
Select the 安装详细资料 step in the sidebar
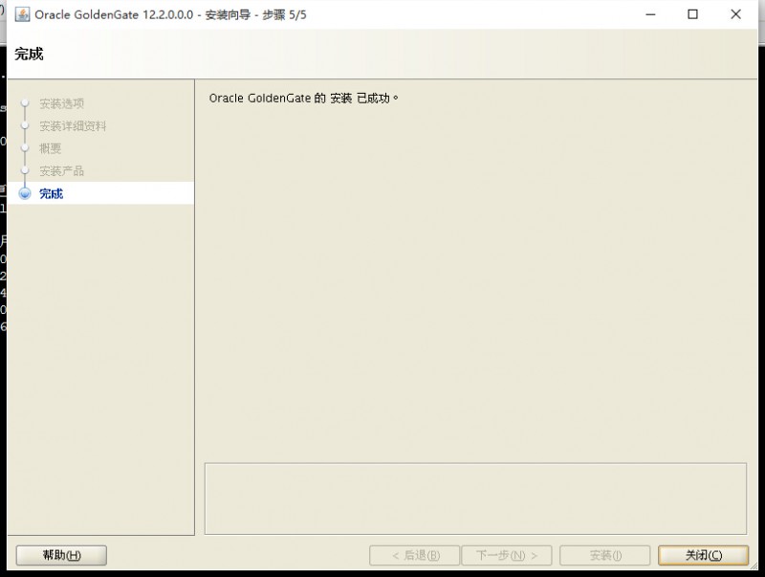point(73,125)
